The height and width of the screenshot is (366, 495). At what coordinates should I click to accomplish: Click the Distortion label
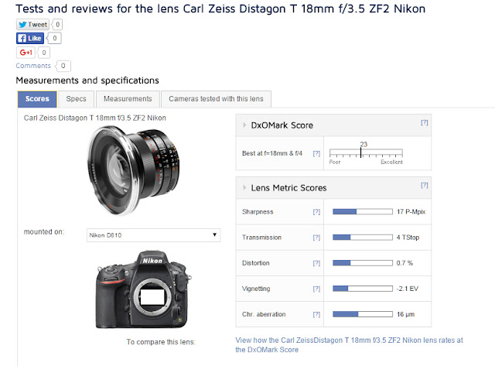pyautogui.click(x=256, y=263)
